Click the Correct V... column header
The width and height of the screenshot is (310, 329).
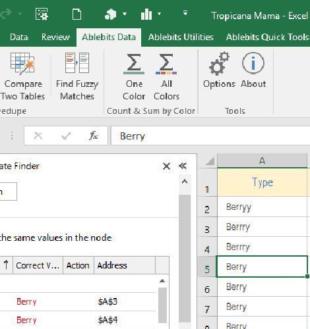click(38, 265)
